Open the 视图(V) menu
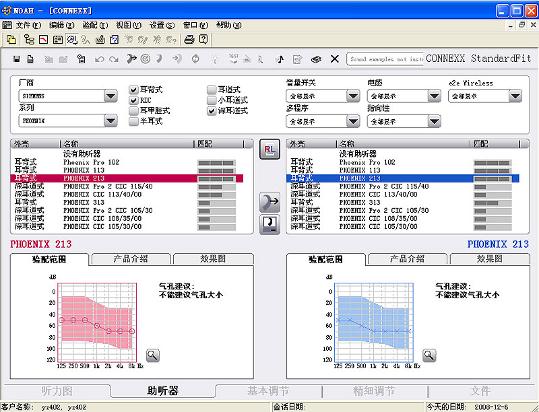539x412 pixels. 129,25
